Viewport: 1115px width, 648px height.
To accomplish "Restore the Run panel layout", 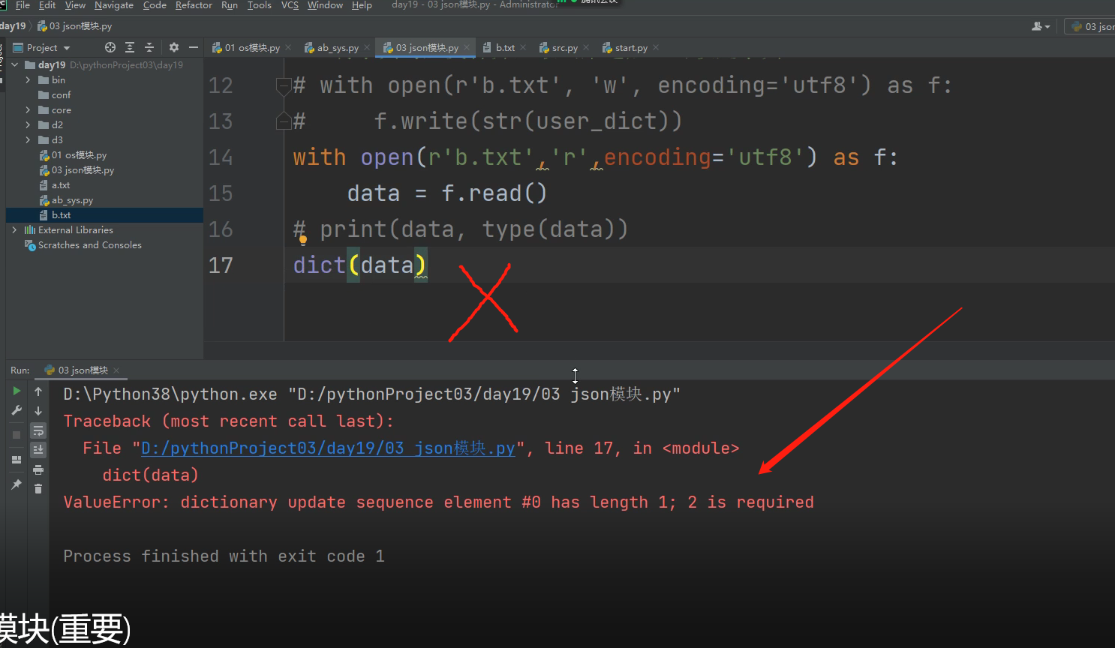I will tap(17, 460).
